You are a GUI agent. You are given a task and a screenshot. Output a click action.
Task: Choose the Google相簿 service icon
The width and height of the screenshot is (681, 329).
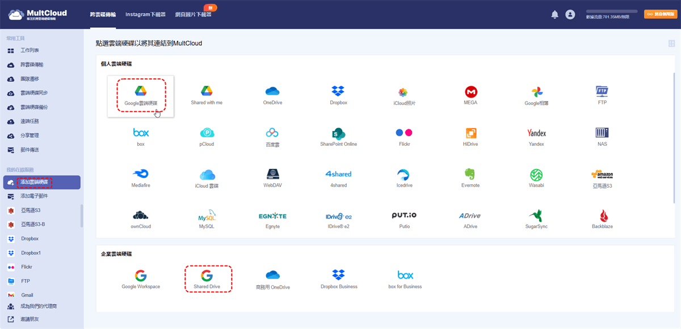pos(536,96)
